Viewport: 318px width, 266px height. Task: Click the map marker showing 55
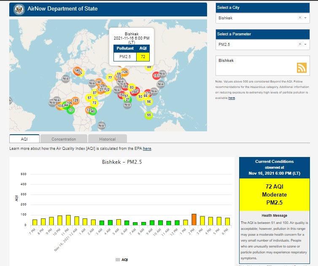pos(149,115)
